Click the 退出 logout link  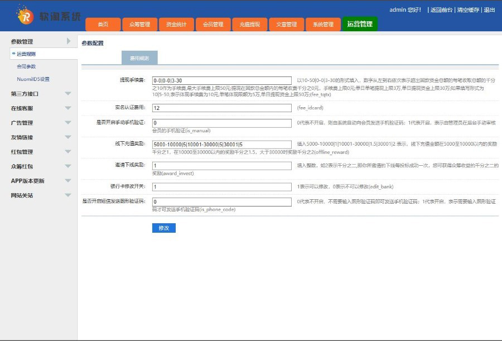[x=489, y=10]
